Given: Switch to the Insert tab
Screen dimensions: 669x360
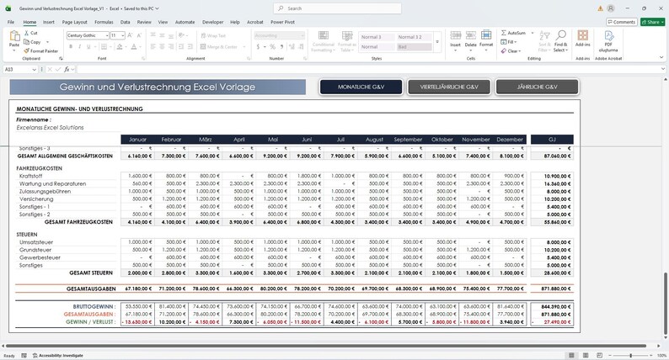Looking at the screenshot, I should 49,22.
